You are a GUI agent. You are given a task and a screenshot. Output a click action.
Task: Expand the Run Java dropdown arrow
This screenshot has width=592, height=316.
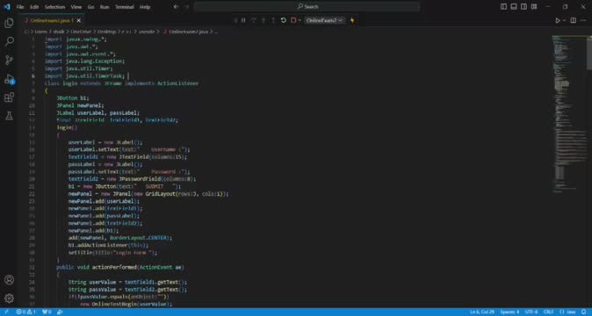tap(564, 20)
